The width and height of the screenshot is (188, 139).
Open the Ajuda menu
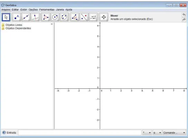click(69, 10)
